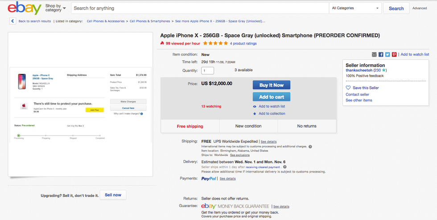The width and height of the screenshot is (437, 220).
Task: Click back arrow to search results
Action: click(13, 21)
